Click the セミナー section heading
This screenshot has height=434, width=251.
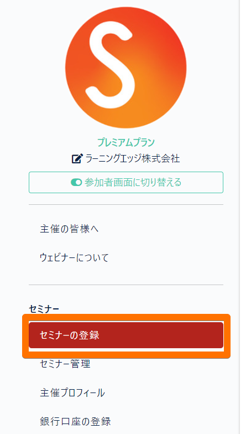[x=44, y=309]
